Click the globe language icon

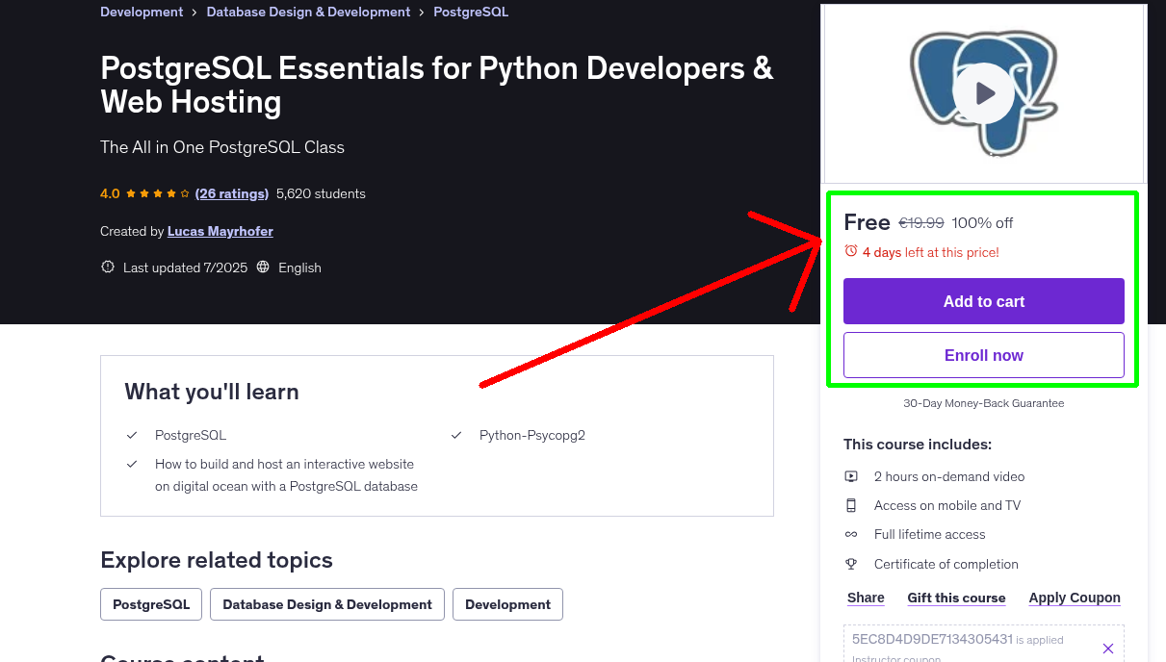point(263,267)
